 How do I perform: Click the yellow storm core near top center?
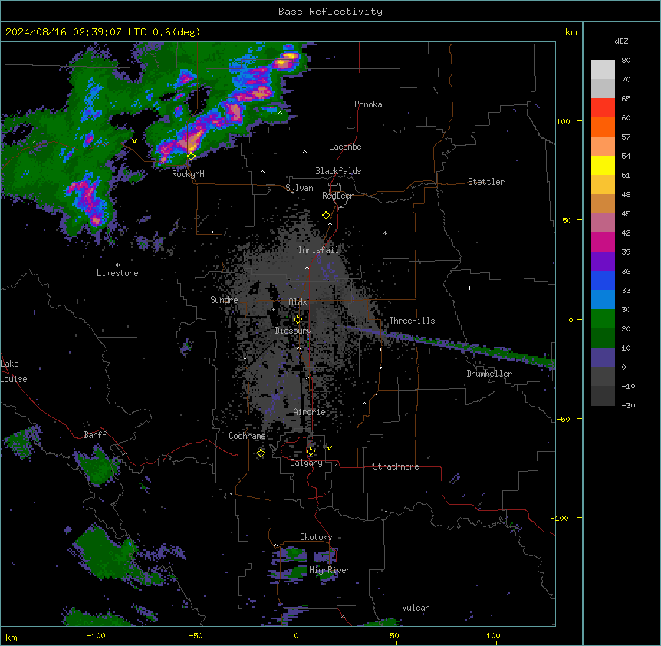[x=285, y=61]
